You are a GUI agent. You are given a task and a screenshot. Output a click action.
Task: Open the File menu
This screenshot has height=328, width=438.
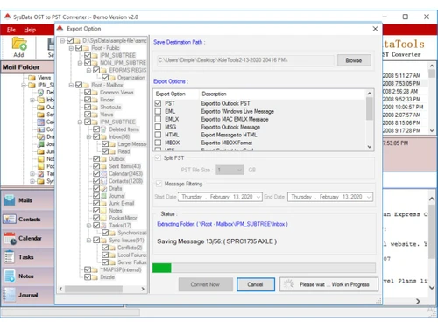pos(11,30)
